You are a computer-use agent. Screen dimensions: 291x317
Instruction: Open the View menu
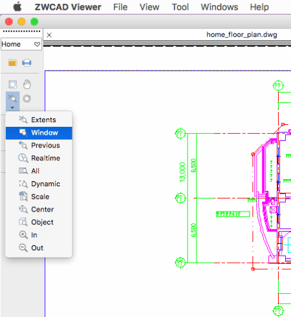tap(149, 7)
